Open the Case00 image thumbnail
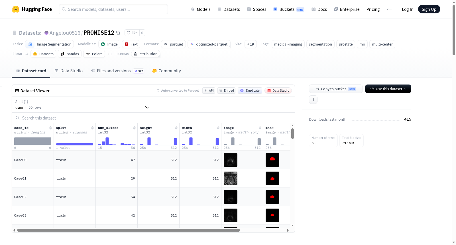The image size is (456, 245). [x=231, y=160]
